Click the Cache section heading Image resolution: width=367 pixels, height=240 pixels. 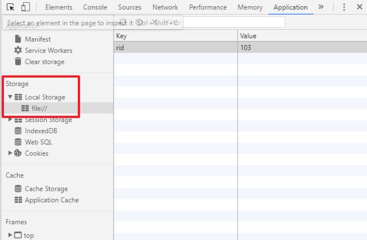15,175
